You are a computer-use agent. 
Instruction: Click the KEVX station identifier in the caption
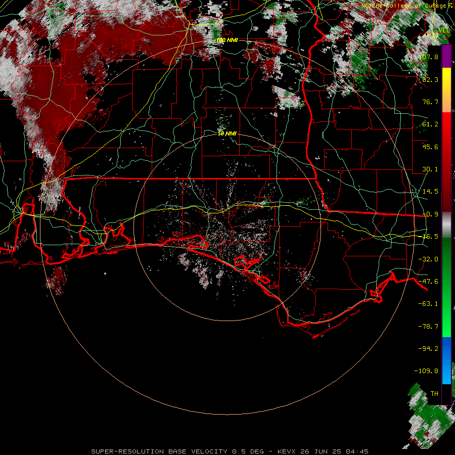(x=287, y=451)
